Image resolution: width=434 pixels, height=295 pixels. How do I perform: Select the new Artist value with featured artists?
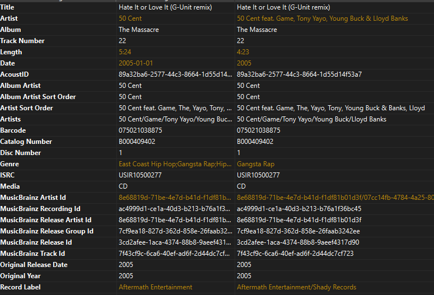click(322, 18)
